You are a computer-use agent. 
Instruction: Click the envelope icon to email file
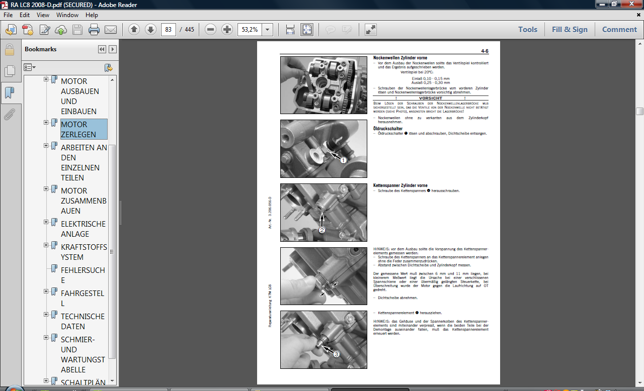pyautogui.click(x=110, y=30)
